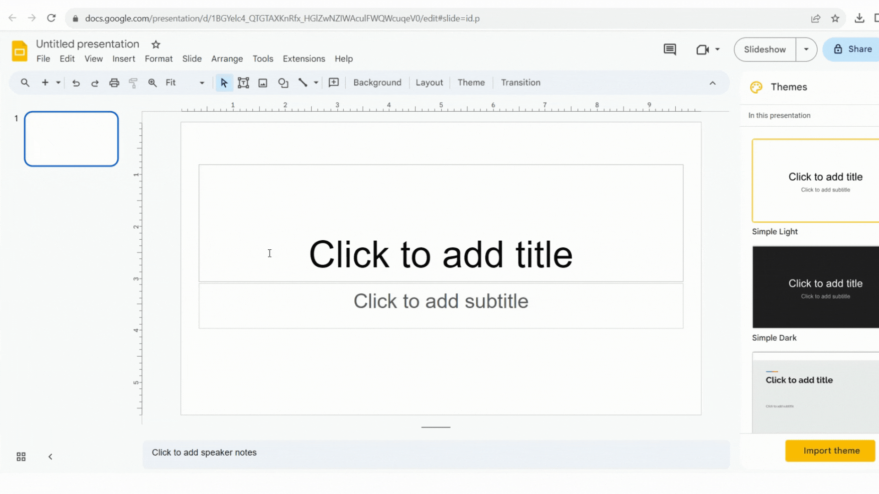879x494 pixels.
Task: Click the address bar URL
Action: [x=282, y=18]
